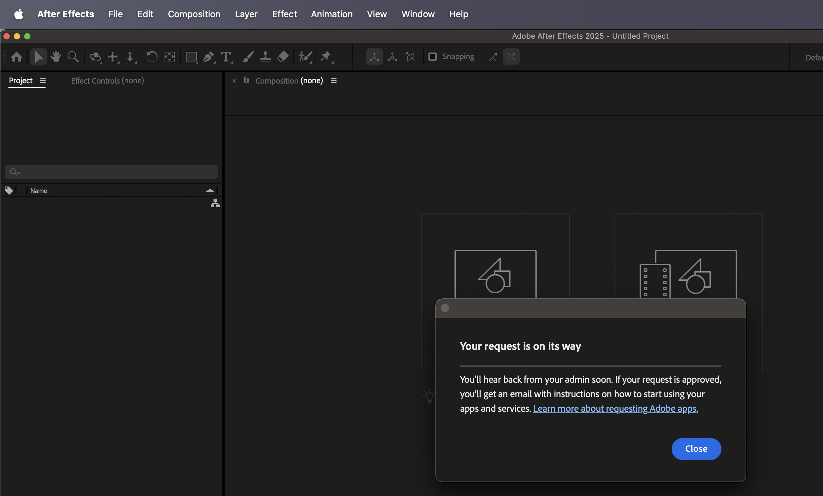Image resolution: width=823 pixels, height=496 pixels.
Task: Open the project search filter dropdown
Action: [15, 172]
